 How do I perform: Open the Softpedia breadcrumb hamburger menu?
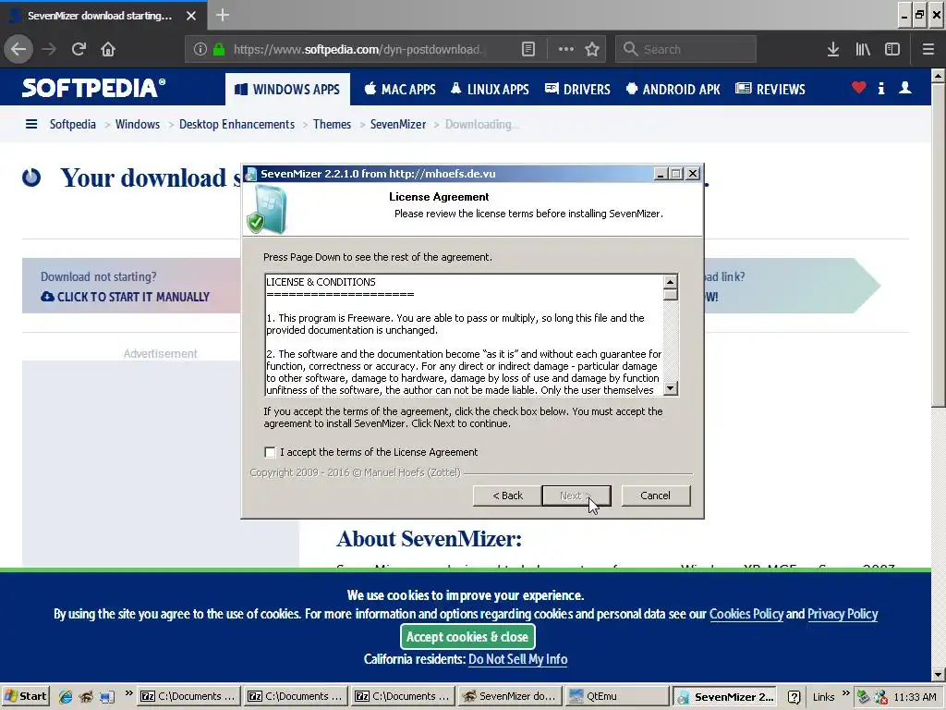[31, 124]
